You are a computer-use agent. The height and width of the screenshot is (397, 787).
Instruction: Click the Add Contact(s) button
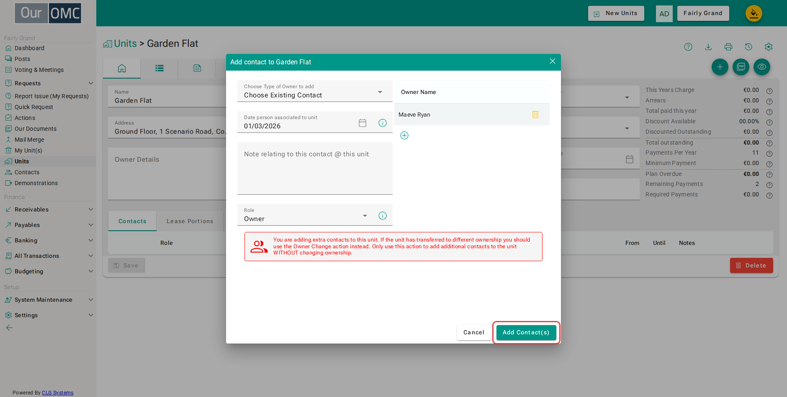[x=526, y=333]
